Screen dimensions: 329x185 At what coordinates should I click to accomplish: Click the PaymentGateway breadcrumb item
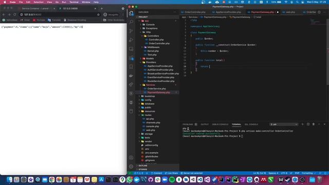(x=240, y=17)
